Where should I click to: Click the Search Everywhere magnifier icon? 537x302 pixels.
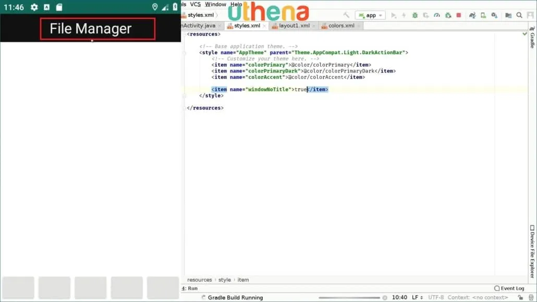tap(519, 16)
